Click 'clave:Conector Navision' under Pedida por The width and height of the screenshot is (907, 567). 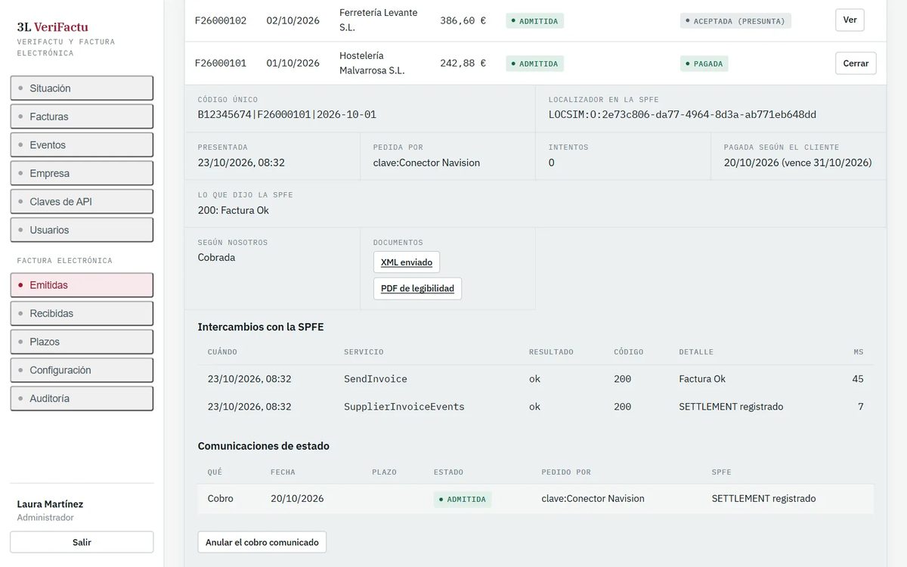(426, 163)
